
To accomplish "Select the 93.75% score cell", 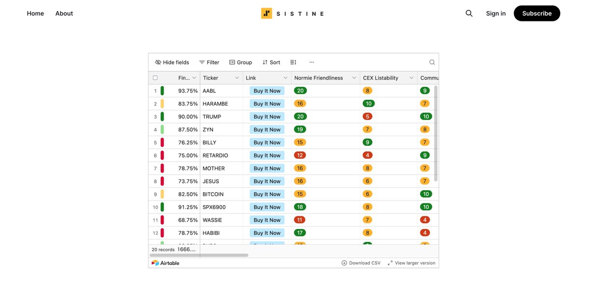I will tap(188, 91).
